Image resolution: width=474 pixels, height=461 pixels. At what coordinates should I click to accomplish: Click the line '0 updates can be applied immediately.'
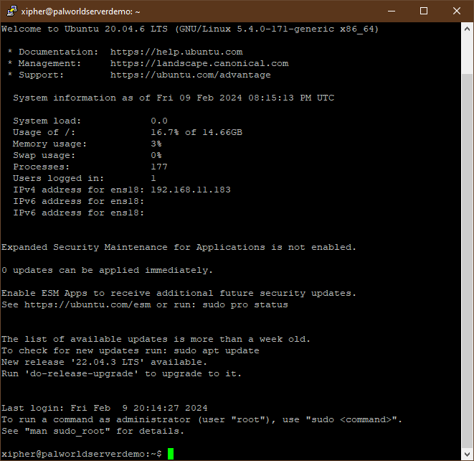[x=108, y=270]
